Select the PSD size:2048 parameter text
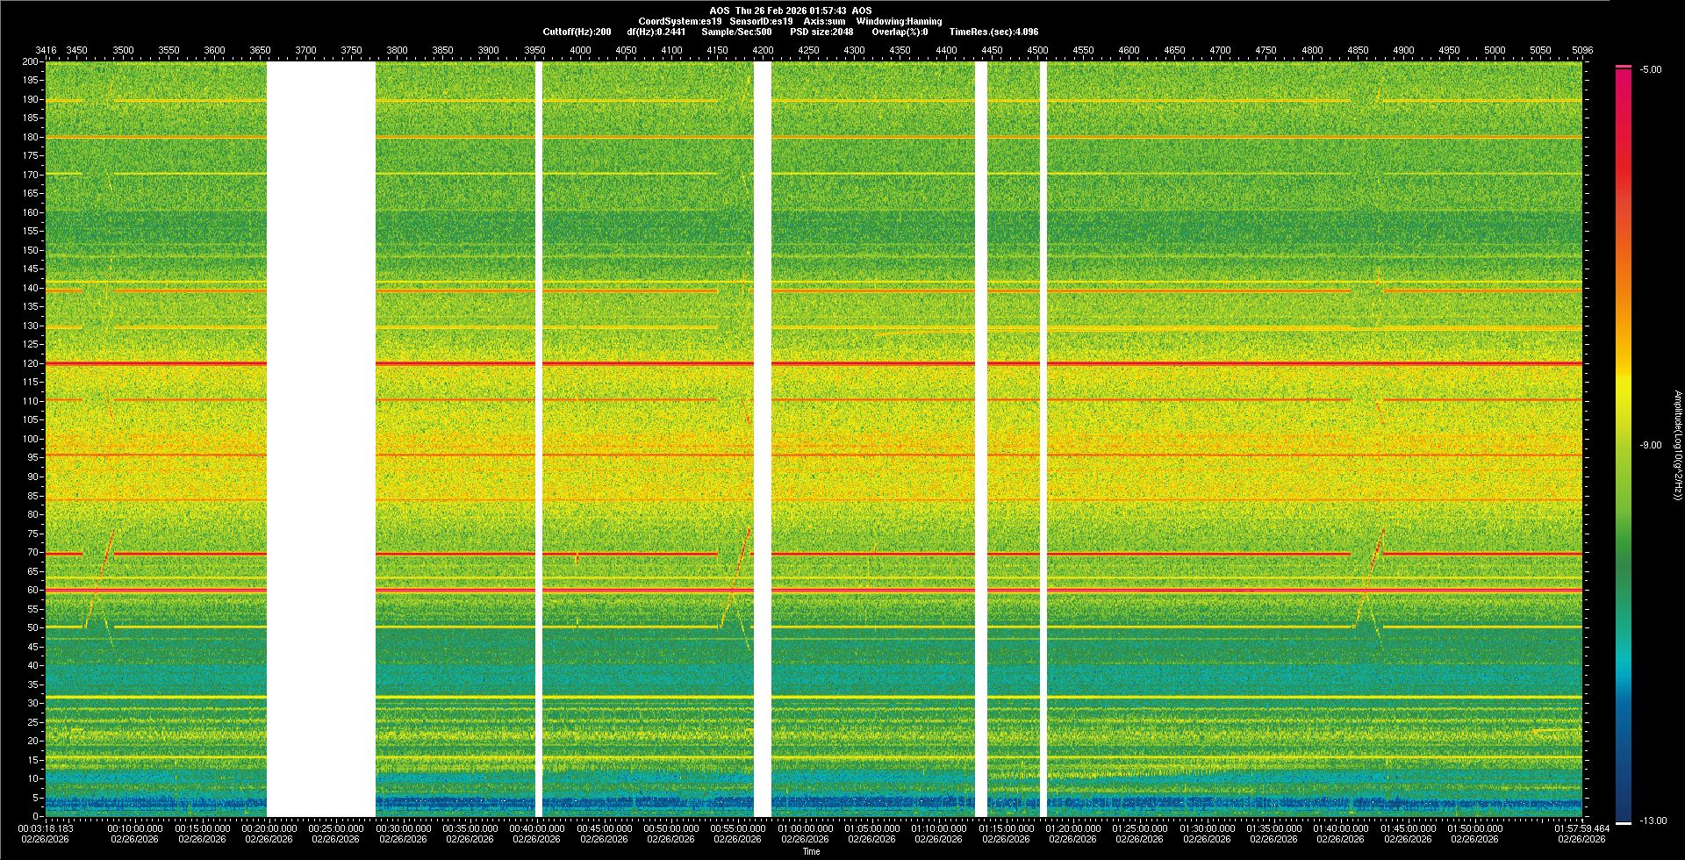 (821, 32)
